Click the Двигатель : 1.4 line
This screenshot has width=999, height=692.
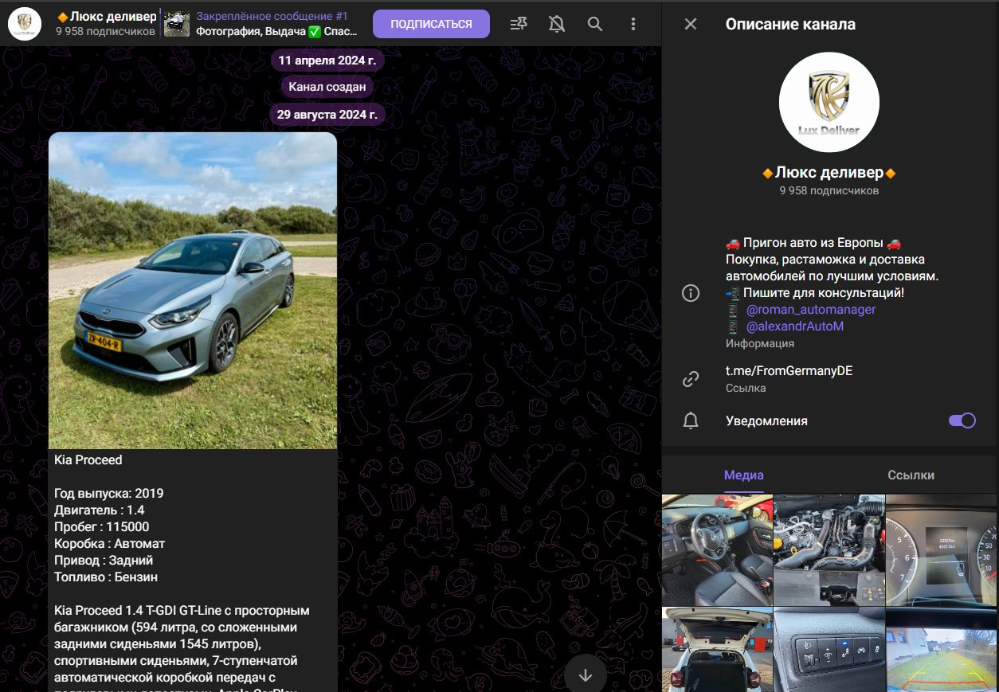coord(100,510)
